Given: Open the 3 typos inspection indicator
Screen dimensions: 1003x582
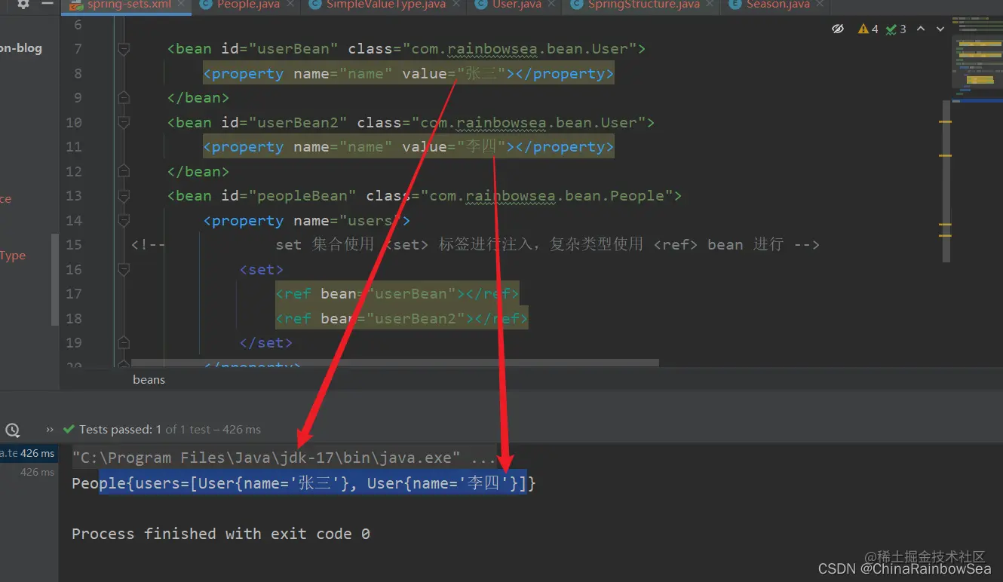Looking at the screenshot, I should point(896,29).
